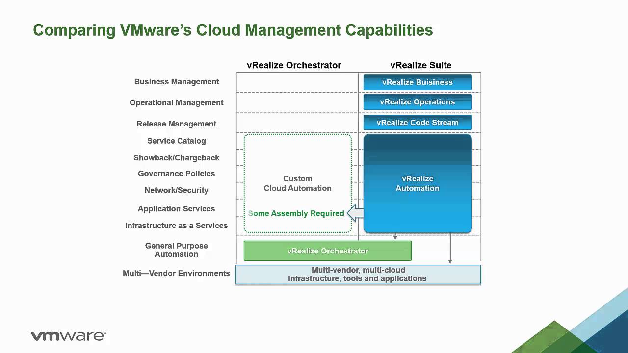Click the large 'vRealize Automation' block
The image size is (628, 353).
pyautogui.click(x=418, y=183)
